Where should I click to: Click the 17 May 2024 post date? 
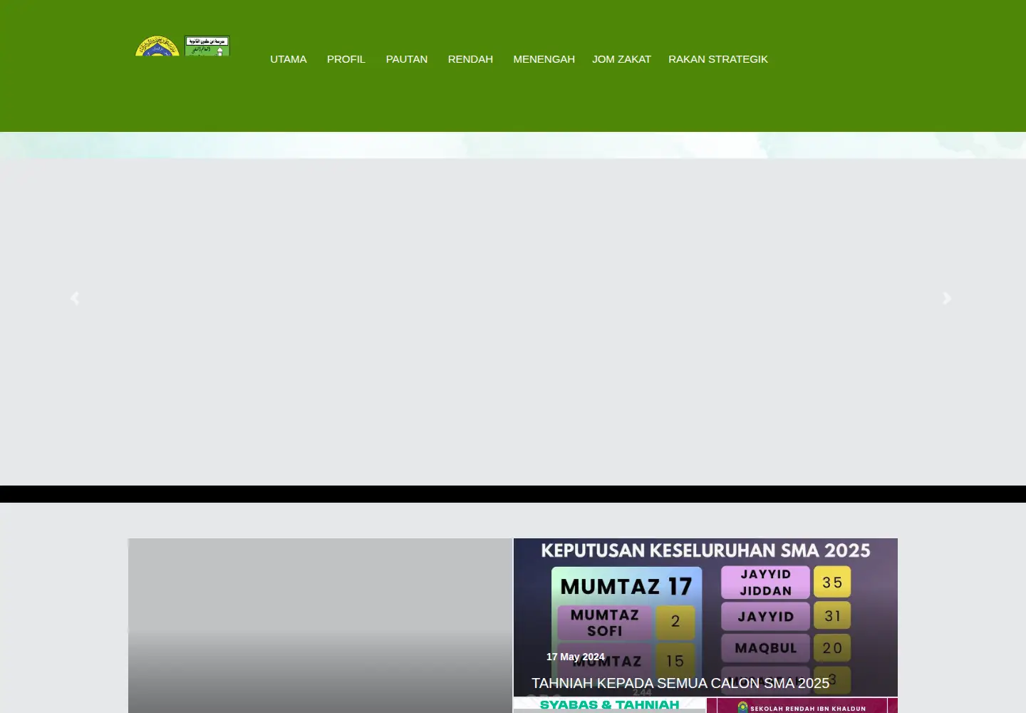point(575,657)
